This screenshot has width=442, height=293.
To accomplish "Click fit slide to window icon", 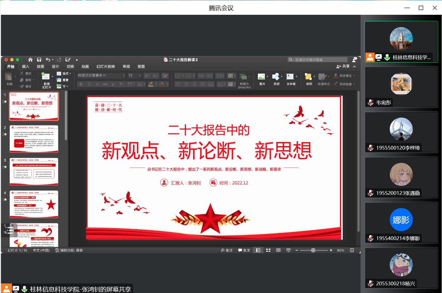I will [x=352, y=250].
